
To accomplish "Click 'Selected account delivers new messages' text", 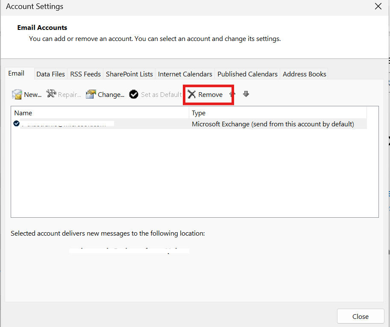I will 108,234.
